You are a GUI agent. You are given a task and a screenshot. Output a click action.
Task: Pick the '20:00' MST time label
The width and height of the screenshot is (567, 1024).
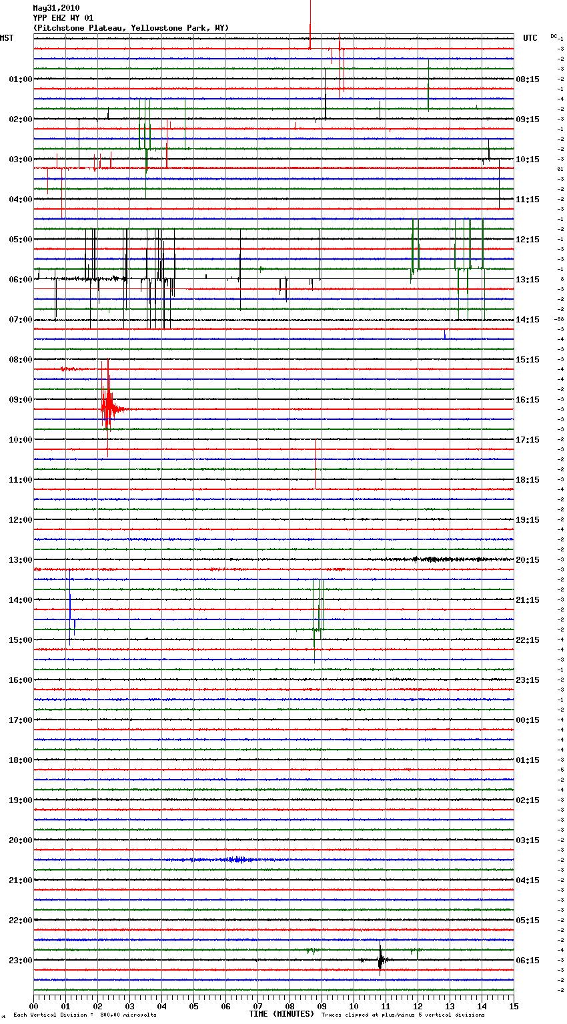tap(21, 840)
